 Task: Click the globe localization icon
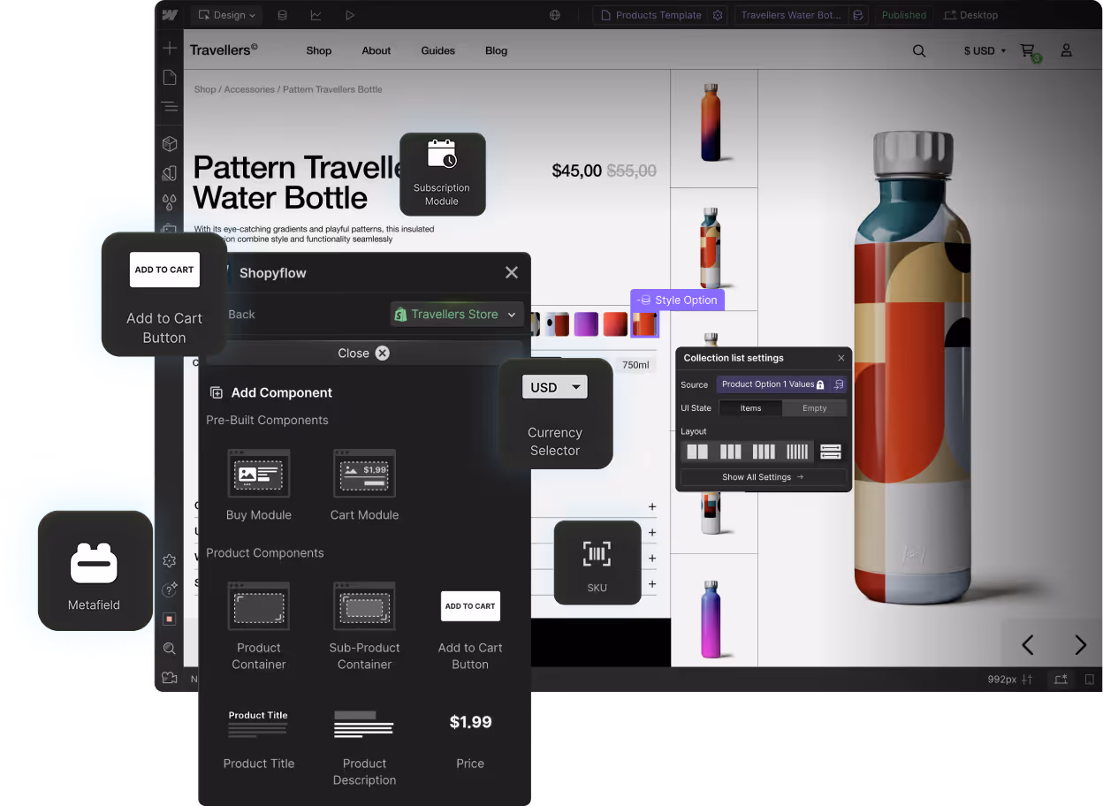pyautogui.click(x=555, y=15)
